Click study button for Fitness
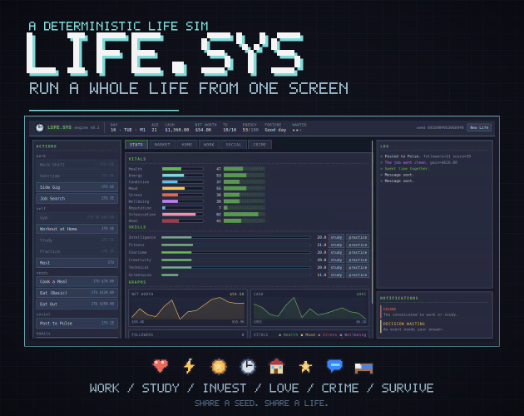524x416 pixels. coord(336,245)
